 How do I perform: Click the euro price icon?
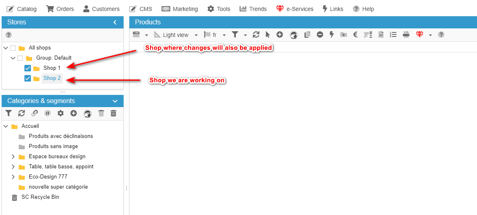(x=355, y=34)
